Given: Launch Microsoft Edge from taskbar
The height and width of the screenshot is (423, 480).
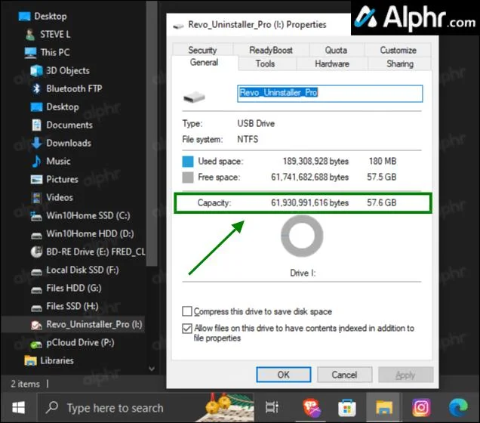Looking at the screenshot, I should [458, 408].
